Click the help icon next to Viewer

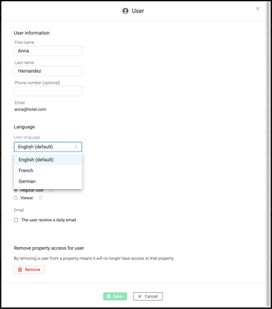41,198
